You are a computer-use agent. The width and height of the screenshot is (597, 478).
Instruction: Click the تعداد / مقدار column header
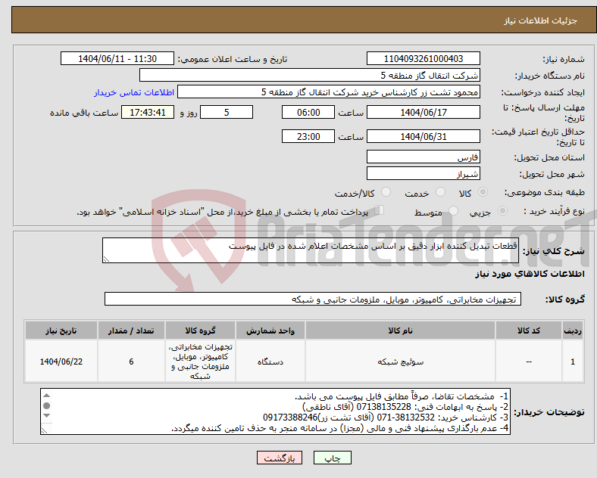point(131,331)
